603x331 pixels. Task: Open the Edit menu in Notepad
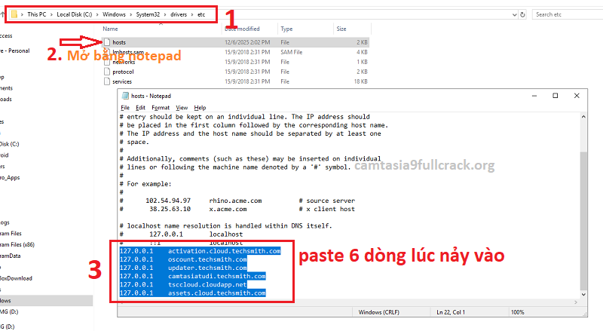pos(140,108)
